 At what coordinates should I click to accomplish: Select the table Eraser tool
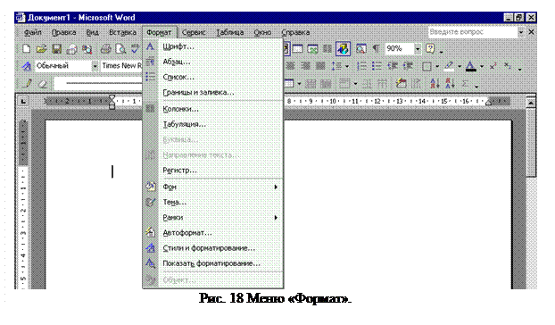point(43,84)
